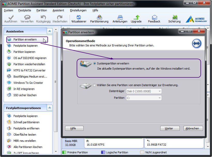Click the Festplatte entfernen icon
212x157 pixels.
(x=9, y=128)
